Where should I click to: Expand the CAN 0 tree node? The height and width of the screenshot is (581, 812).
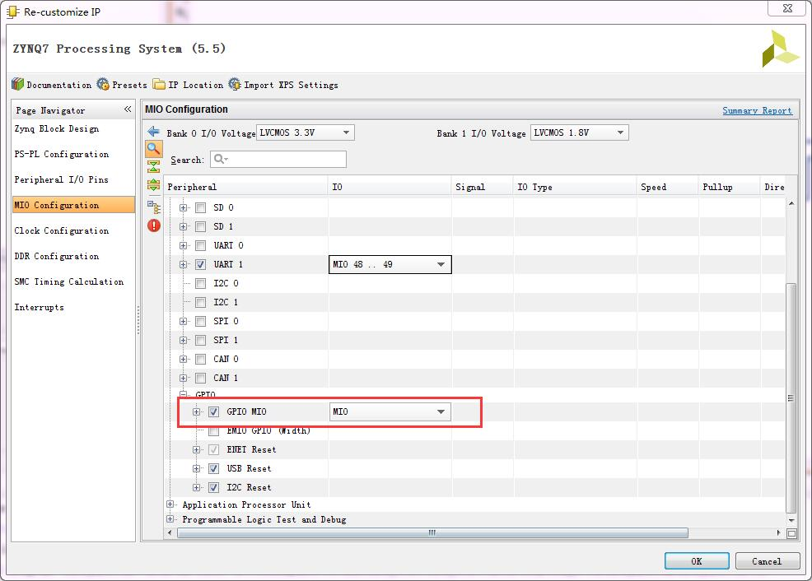184,359
